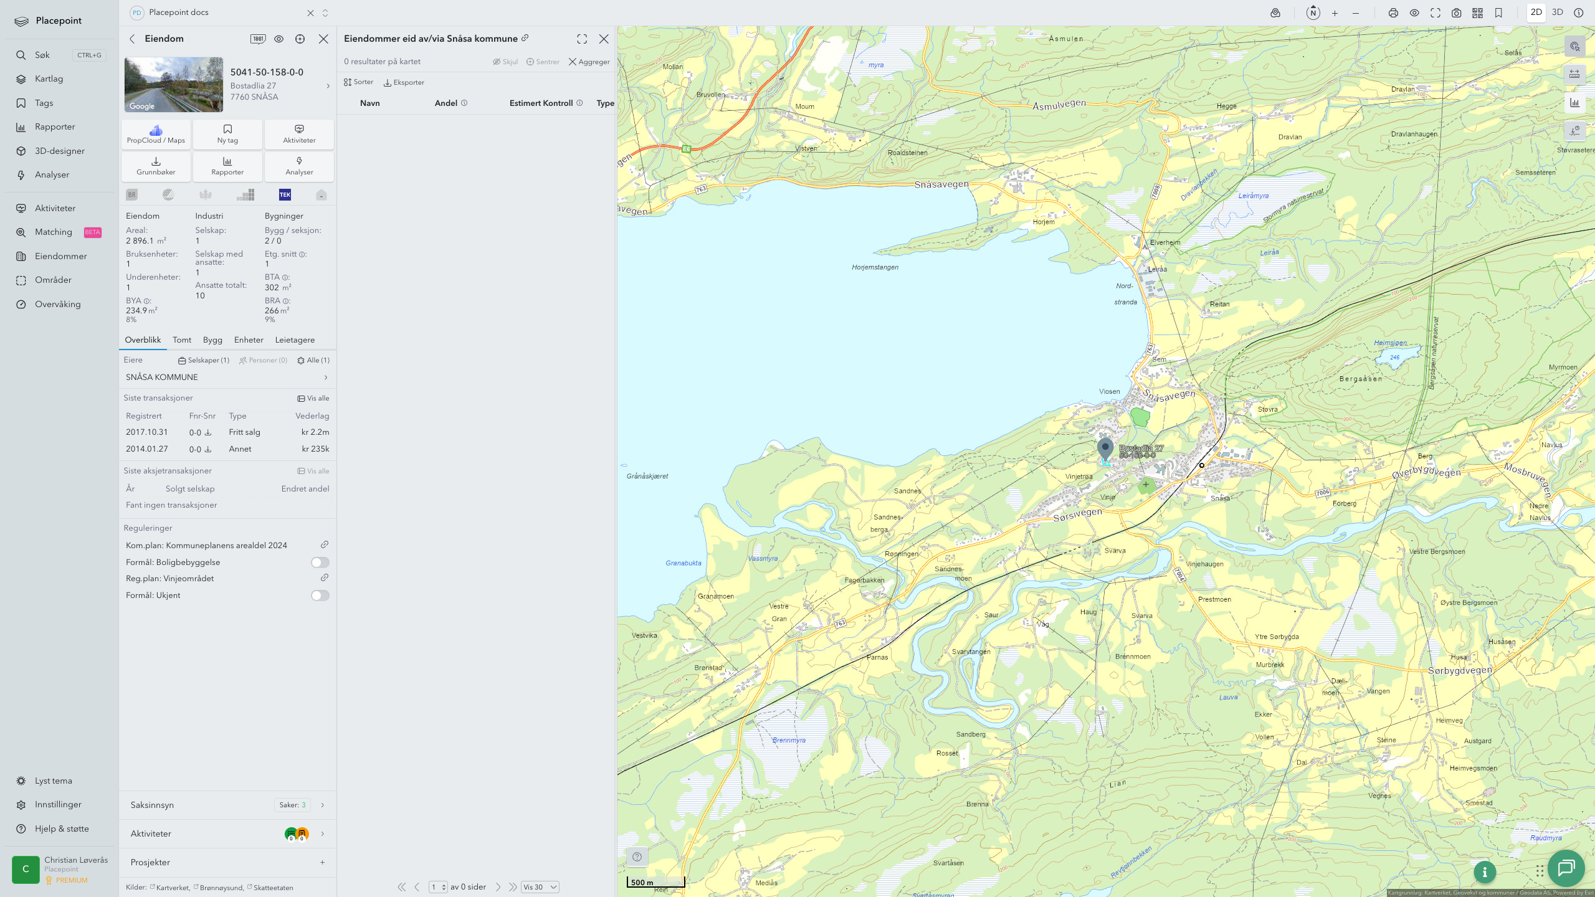Add a new tag with Ny tag
The width and height of the screenshot is (1595, 897).
(x=227, y=135)
